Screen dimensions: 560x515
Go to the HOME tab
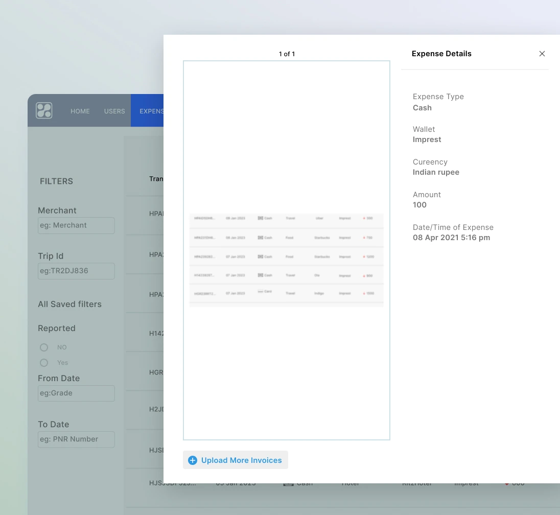(80, 111)
